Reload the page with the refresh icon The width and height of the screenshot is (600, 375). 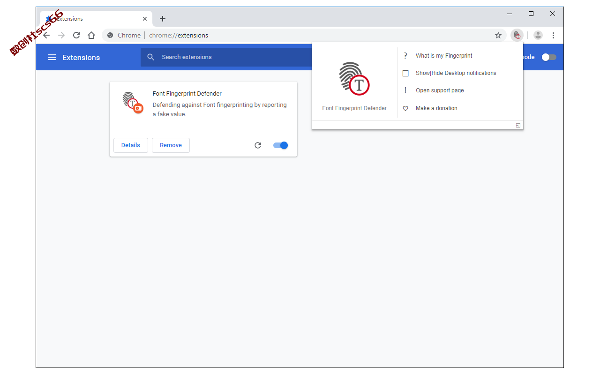76,35
